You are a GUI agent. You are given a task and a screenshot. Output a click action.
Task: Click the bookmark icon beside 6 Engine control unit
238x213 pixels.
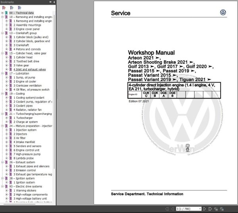click(x=10, y=150)
